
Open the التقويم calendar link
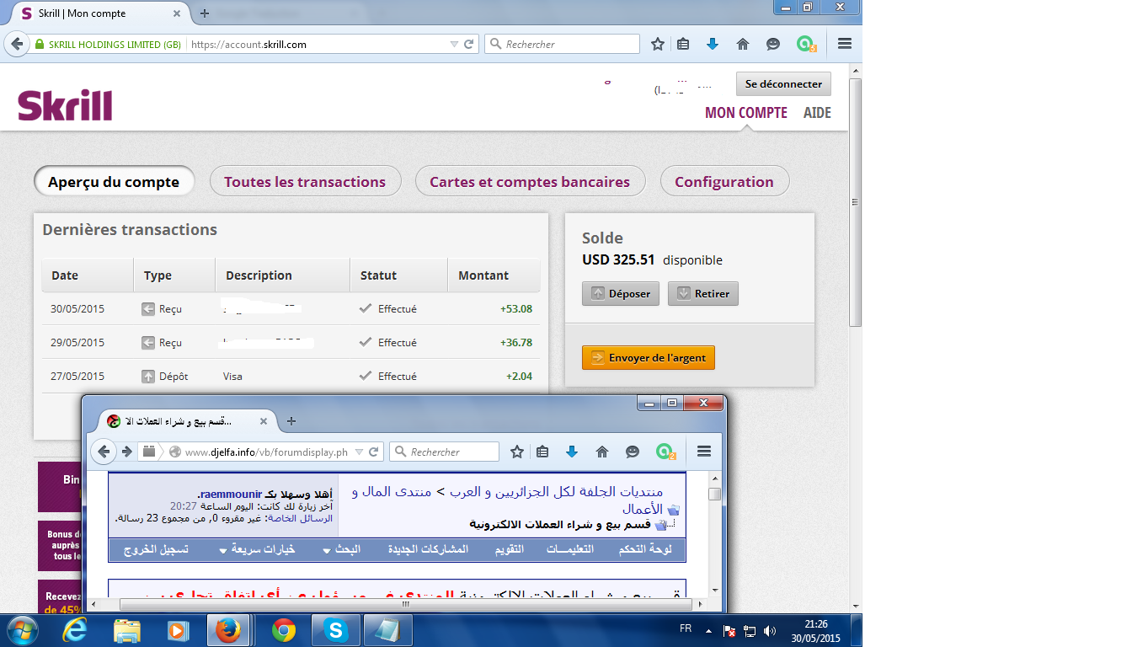(x=508, y=549)
